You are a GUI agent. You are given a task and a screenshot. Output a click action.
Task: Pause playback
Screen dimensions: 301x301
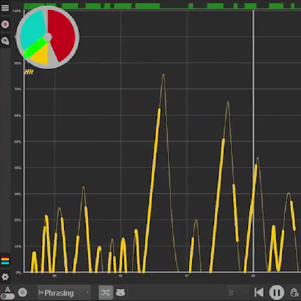(277, 292)
